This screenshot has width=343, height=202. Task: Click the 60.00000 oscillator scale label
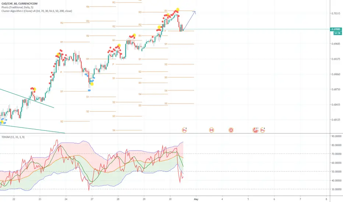coord(336,163)
